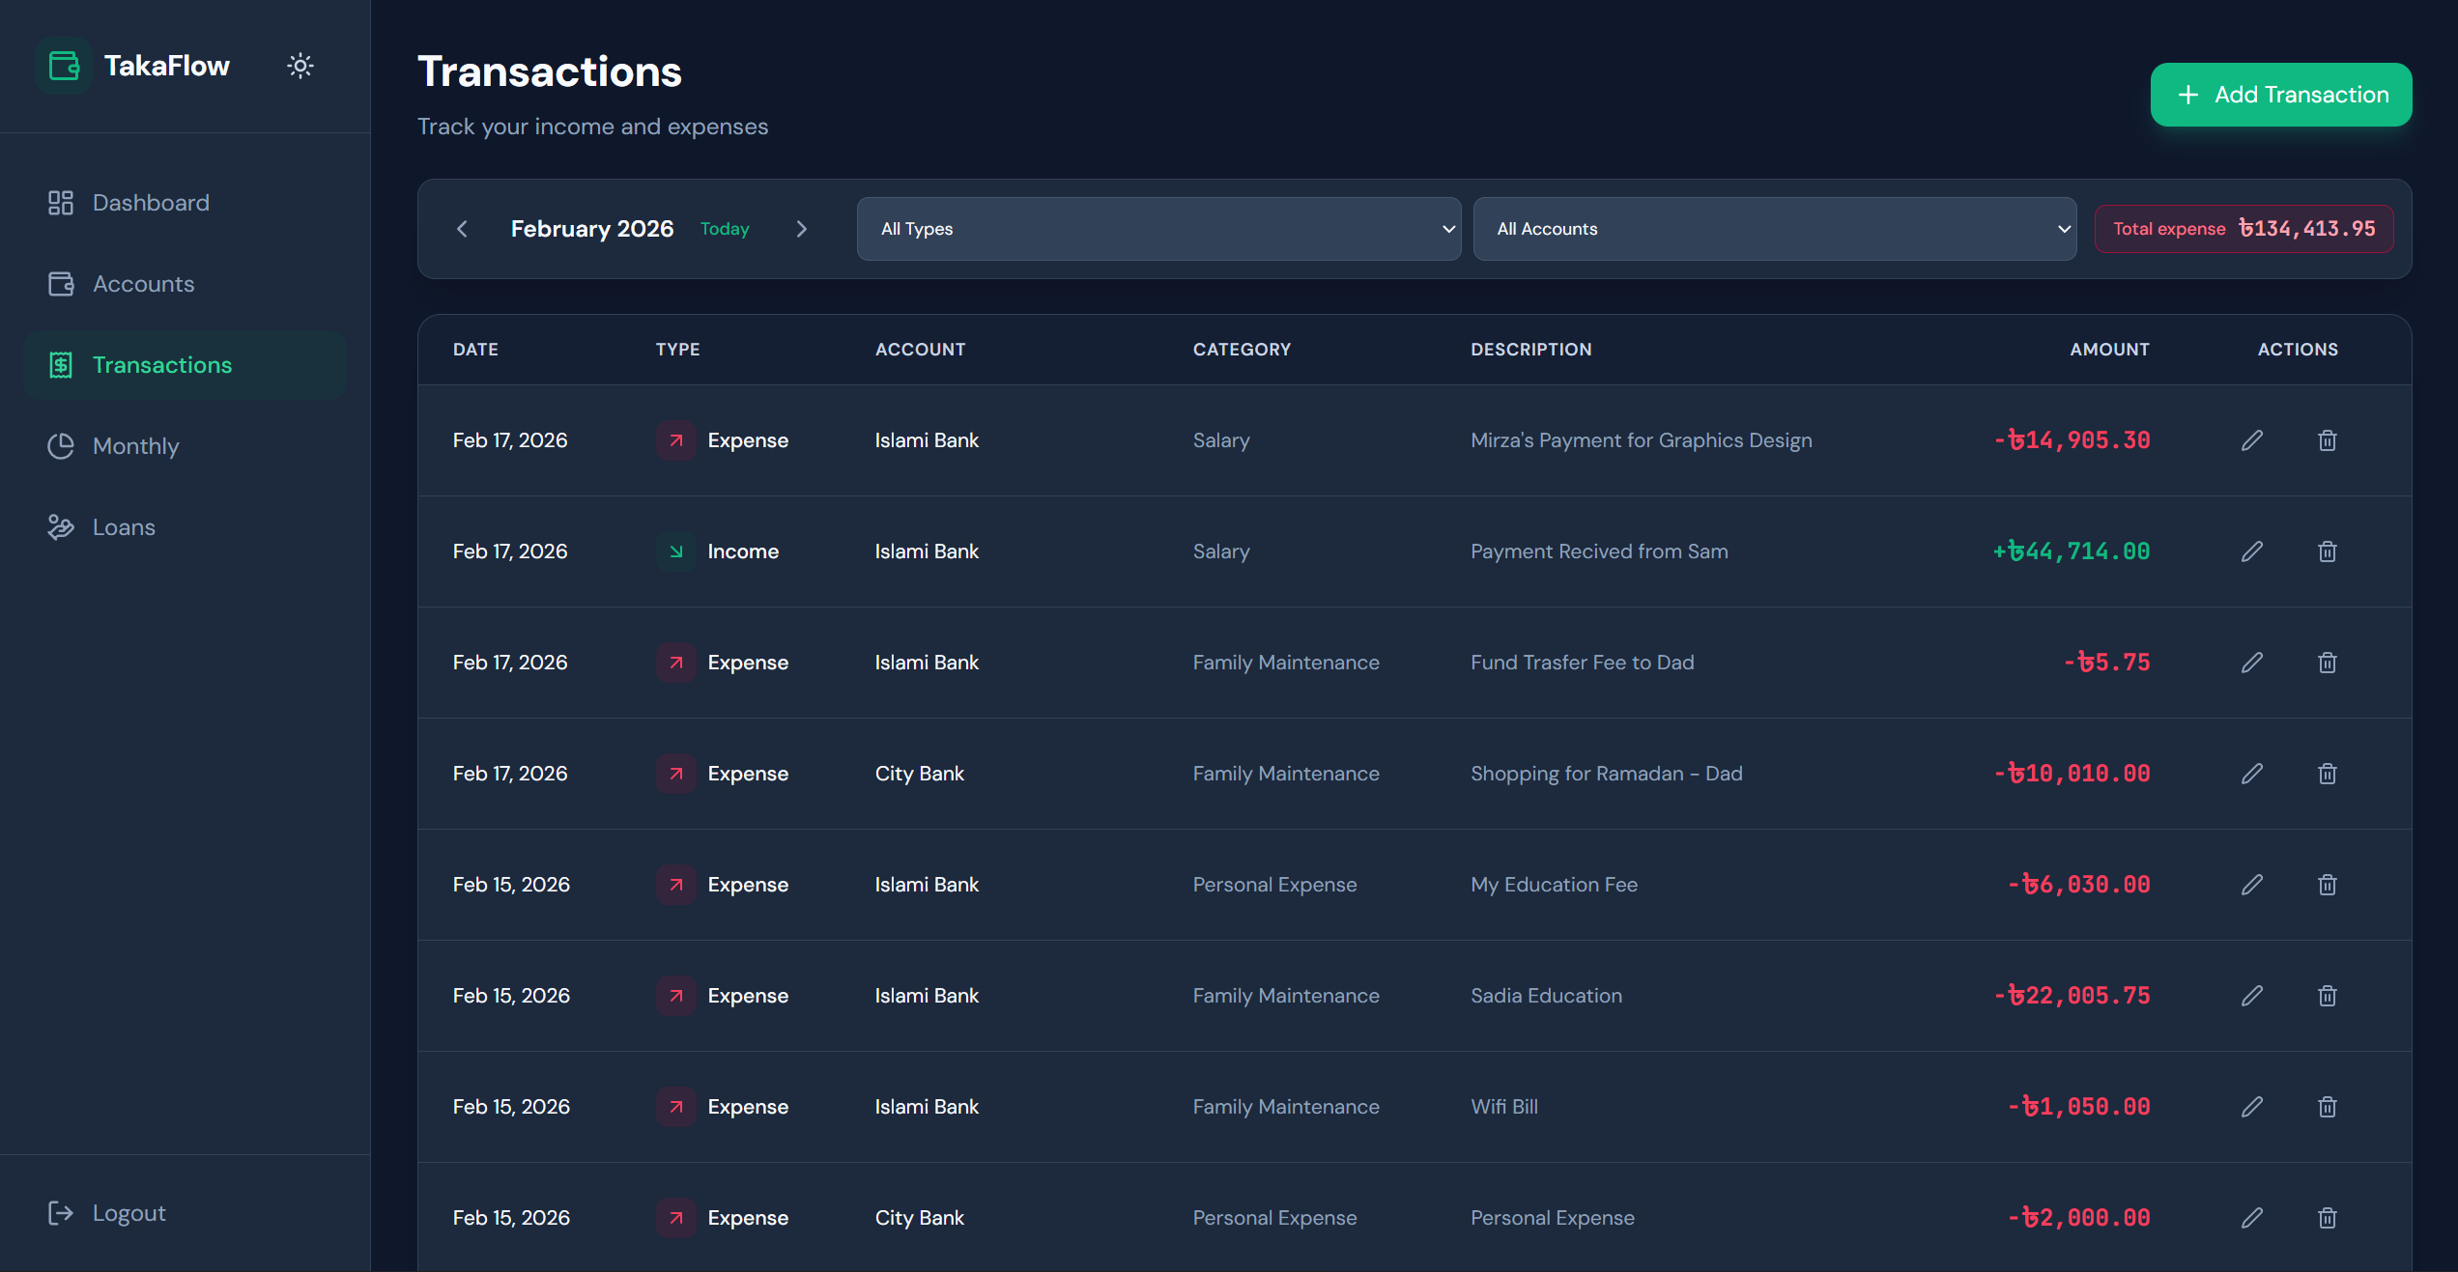Open the All Types filter dropdown
2458x1272 pixels.
click(1158, 229)
